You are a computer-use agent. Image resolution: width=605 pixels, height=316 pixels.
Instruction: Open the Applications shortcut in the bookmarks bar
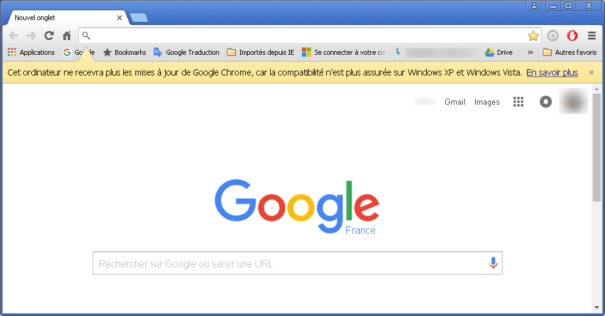point(31,52)
